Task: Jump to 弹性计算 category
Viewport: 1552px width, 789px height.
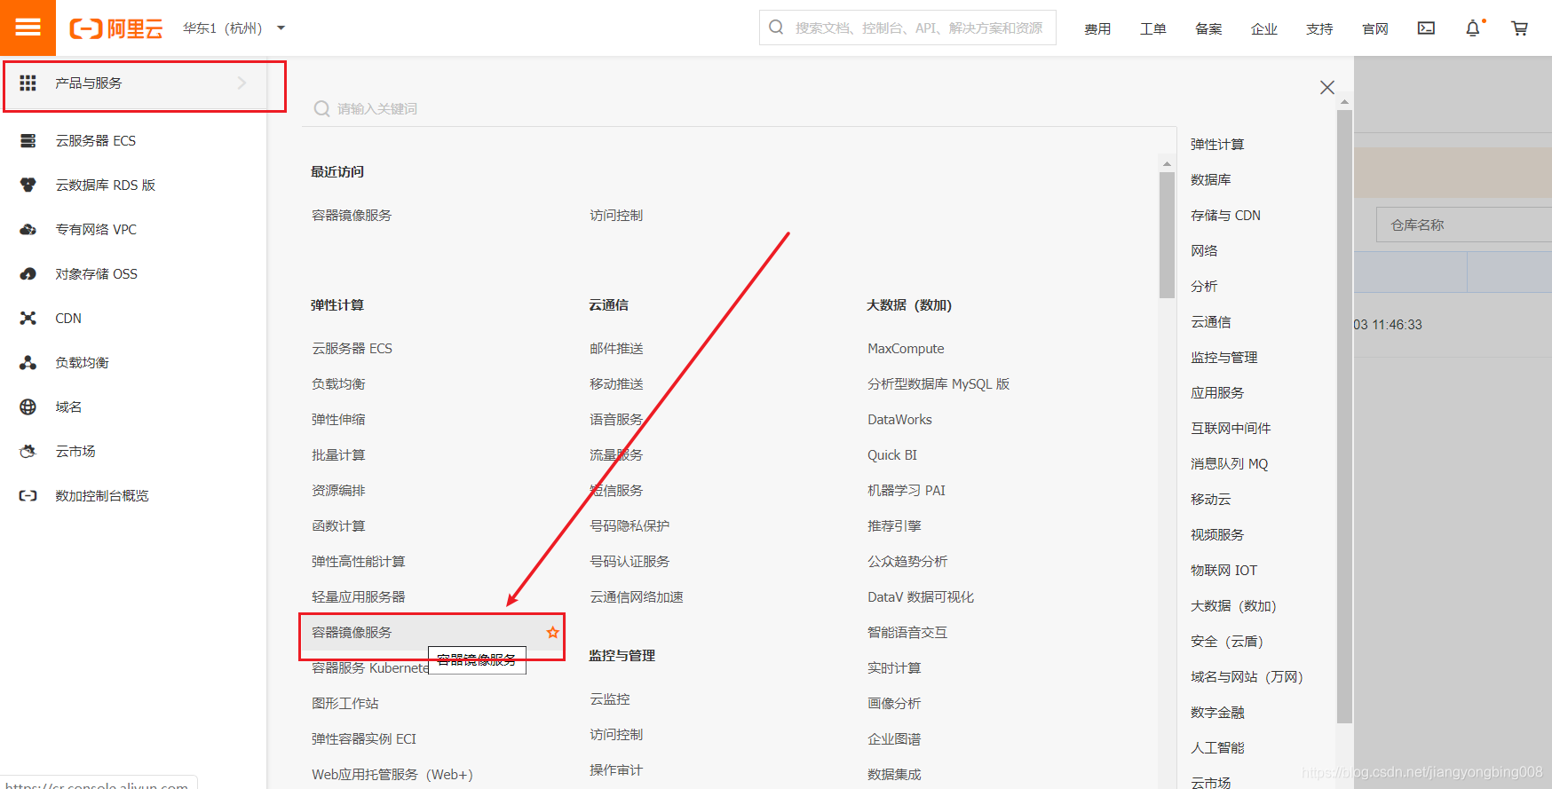Action: coord(1217,144)
